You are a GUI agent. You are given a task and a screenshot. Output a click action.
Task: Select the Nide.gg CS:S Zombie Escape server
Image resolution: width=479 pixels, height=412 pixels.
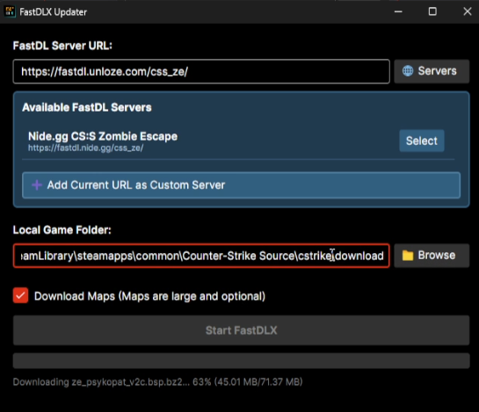point(422,141)
